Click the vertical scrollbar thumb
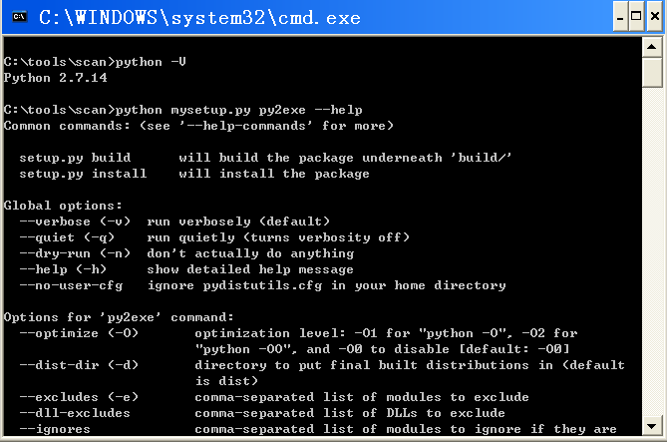This screenshot has width=667, height=444. coord(651,73)
